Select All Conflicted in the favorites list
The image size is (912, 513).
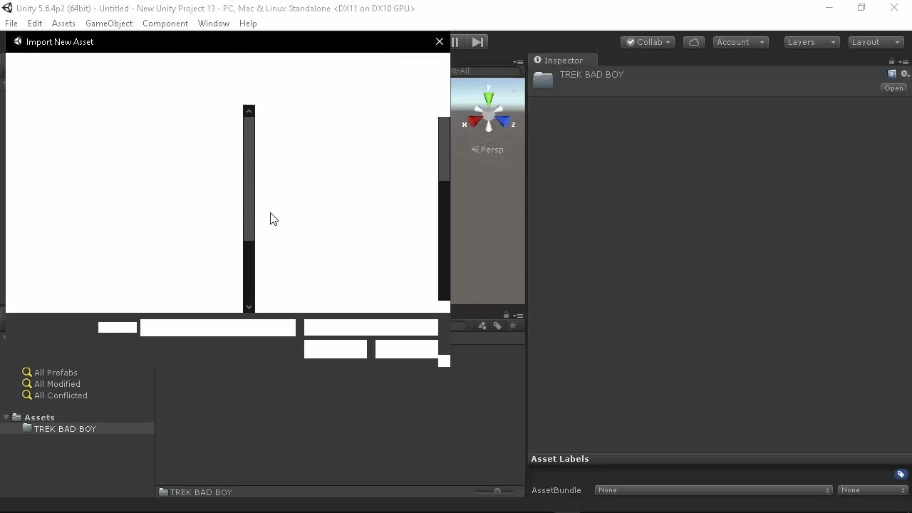tap(60, 395)
